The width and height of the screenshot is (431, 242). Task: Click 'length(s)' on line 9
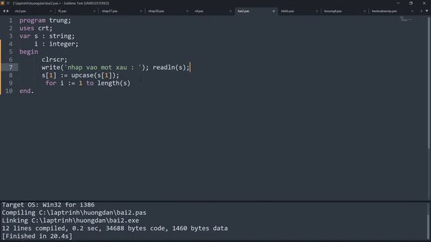click(x=114, y=83)
